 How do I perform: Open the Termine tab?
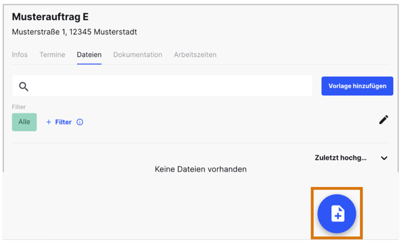pyautogui.click(x=52, y=54)
